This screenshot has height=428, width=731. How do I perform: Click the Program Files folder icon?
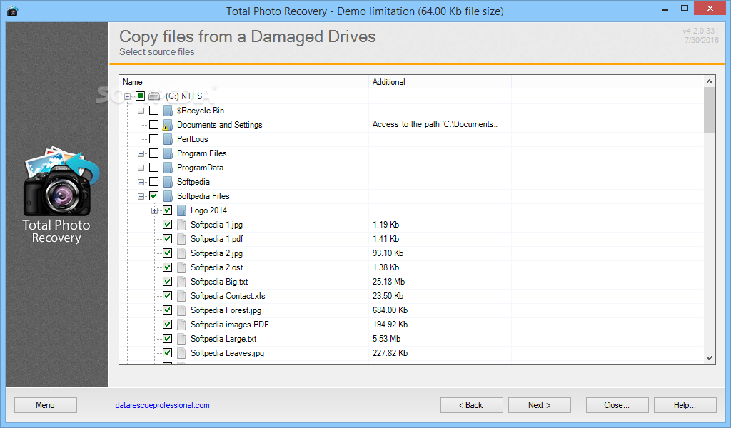(168, 153)
